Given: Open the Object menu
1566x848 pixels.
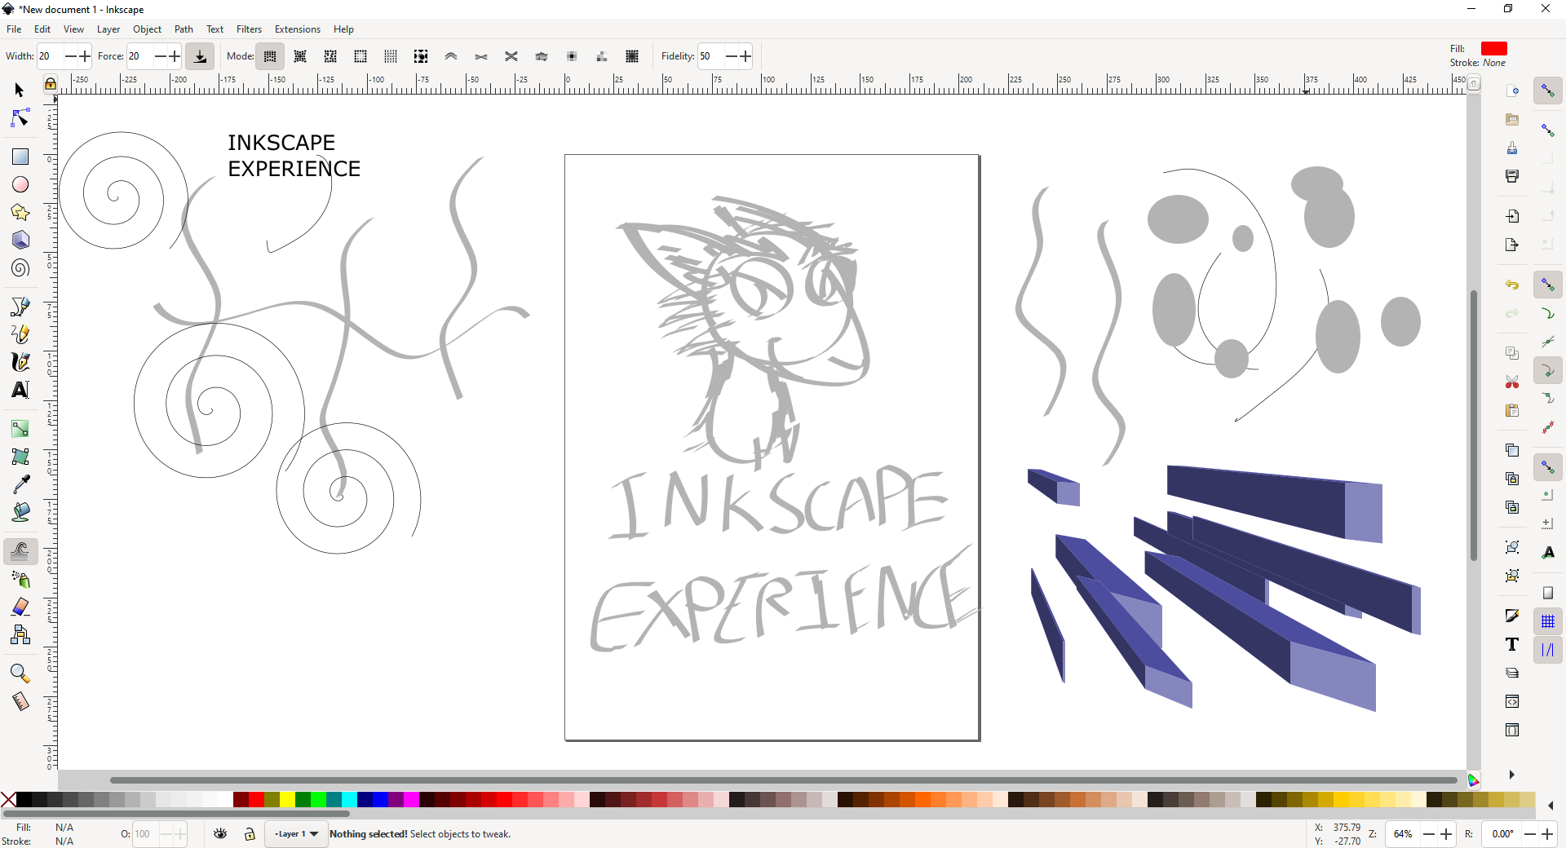Looking at the screenshot, I should tap(148, 29).
